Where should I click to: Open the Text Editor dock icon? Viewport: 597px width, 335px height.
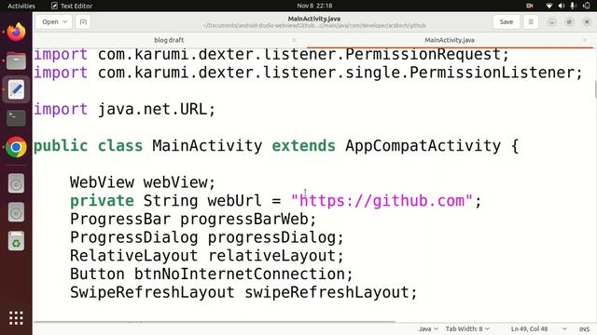tap(16, 89)
